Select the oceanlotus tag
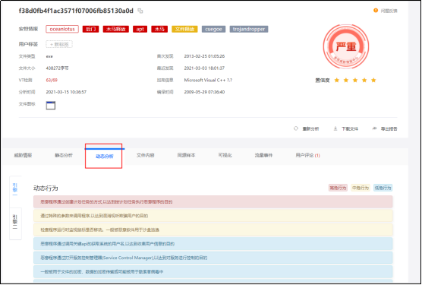422x285 pixels. point(62,29)
